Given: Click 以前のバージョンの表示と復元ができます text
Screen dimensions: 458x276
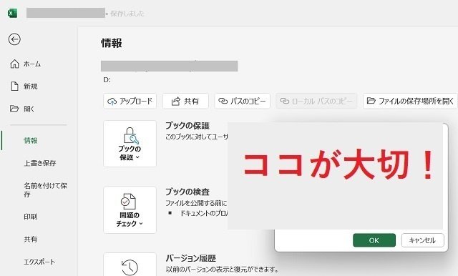Looking at the screenshot, I should tap(222, 269).
